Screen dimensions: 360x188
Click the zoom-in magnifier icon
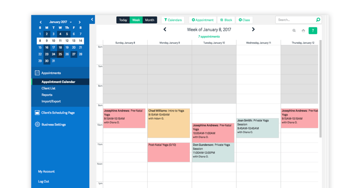coord(294,31)
